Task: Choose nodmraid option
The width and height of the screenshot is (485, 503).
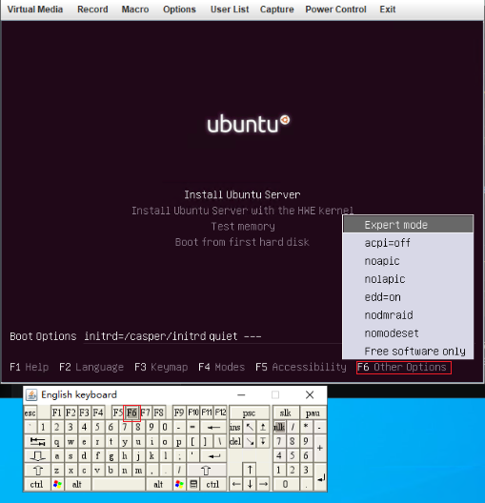Action: coord(408,315)
